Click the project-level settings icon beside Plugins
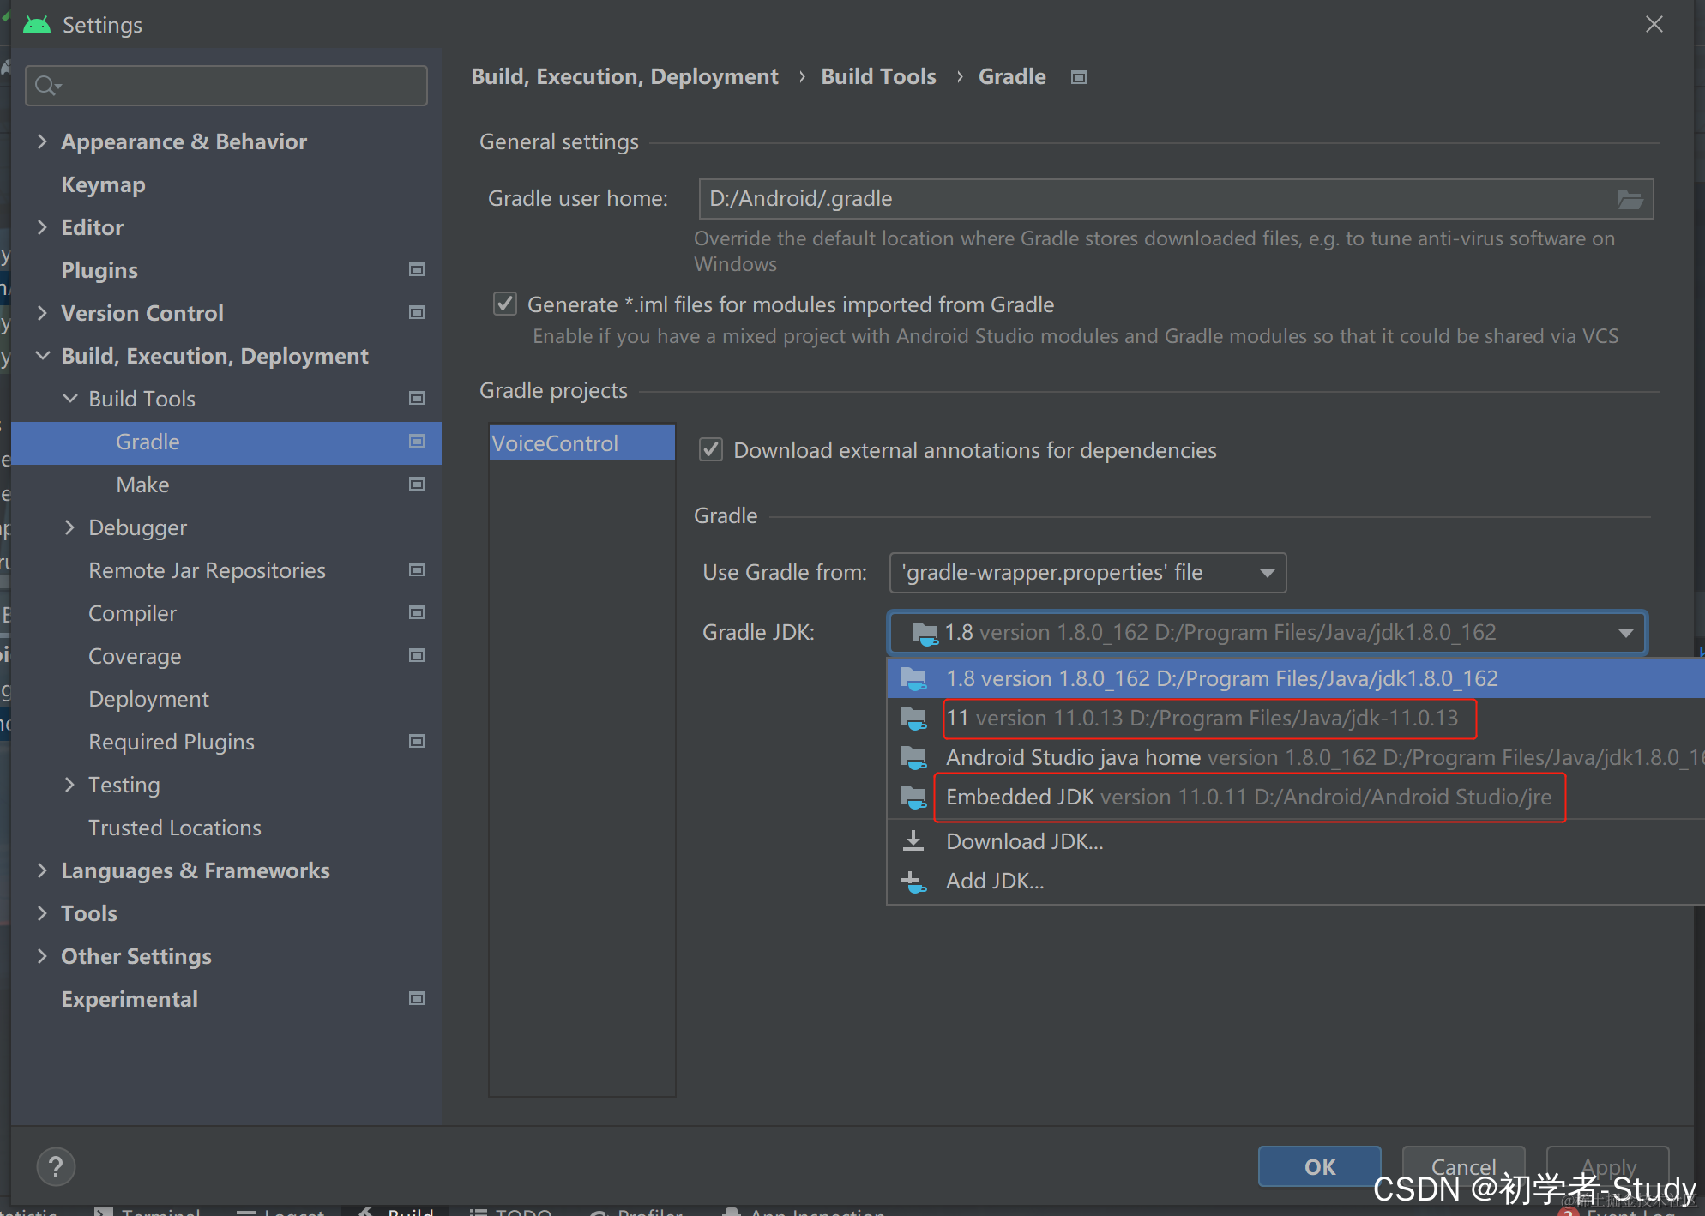 pyautogui.click(x=417, y=270)
